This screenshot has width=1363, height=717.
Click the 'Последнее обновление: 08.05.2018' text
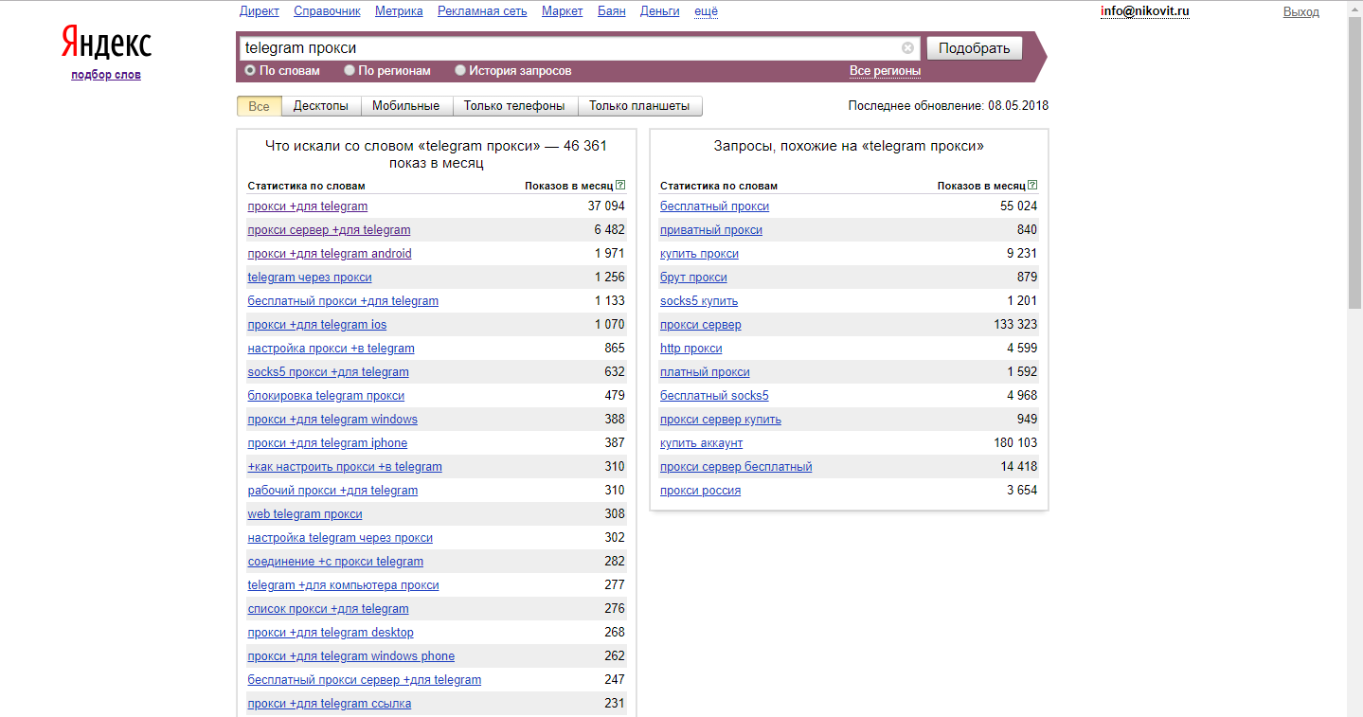pyautogui.click(x=948, y=106)
